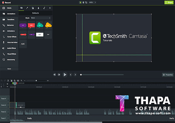Pick the teal cloud callout
The image size is (175, 123).
pos(40,26)
